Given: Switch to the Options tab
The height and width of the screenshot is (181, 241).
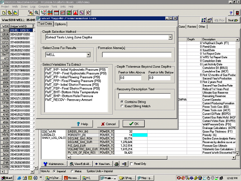Looking at the screenshot, I should click(x=60, y=24).
